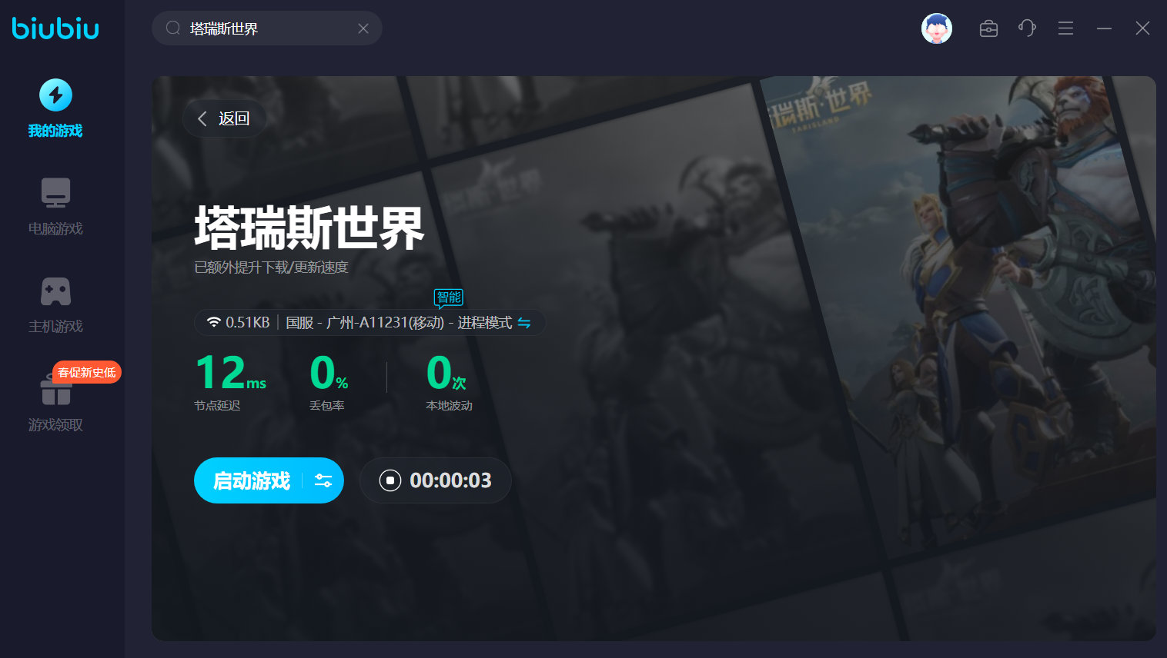
Task: Click the 12ms 节点延迟 value
Action: (x=231, y=374)
